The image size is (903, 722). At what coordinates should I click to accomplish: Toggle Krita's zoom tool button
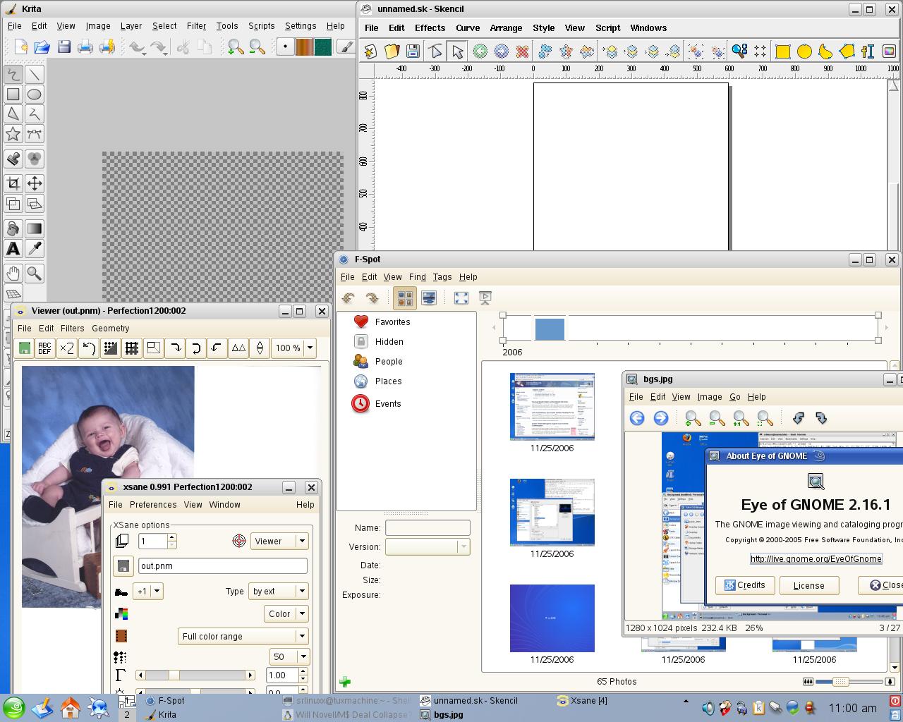(x=34, y=274)
